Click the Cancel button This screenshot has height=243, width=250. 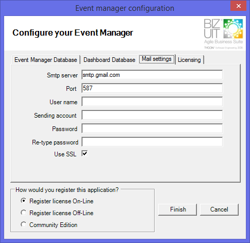click(219, 209)
